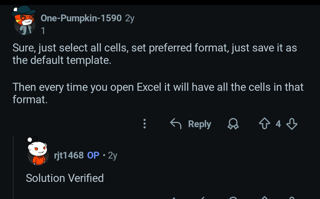Click the username rjt1468
The image size is (320, 199).
[69, 155]
